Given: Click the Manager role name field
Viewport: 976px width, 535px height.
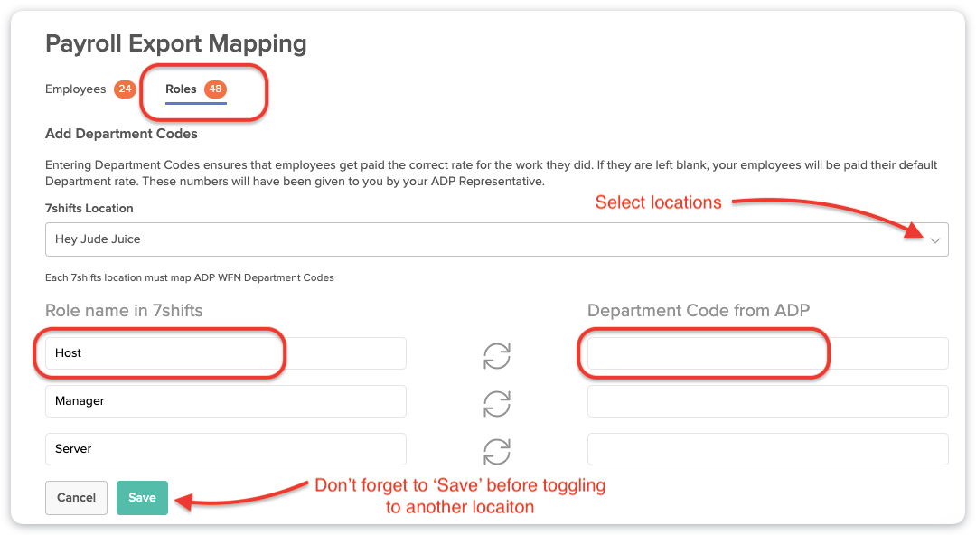Looking at the screenshot, I should 226,401.
